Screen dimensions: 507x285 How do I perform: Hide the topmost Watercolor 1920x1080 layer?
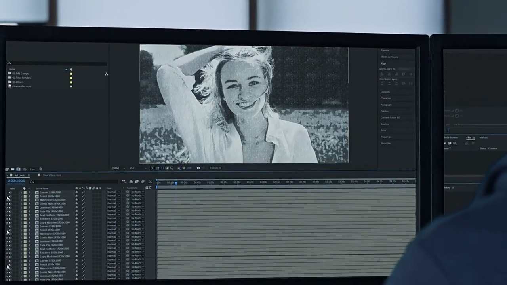7,200
